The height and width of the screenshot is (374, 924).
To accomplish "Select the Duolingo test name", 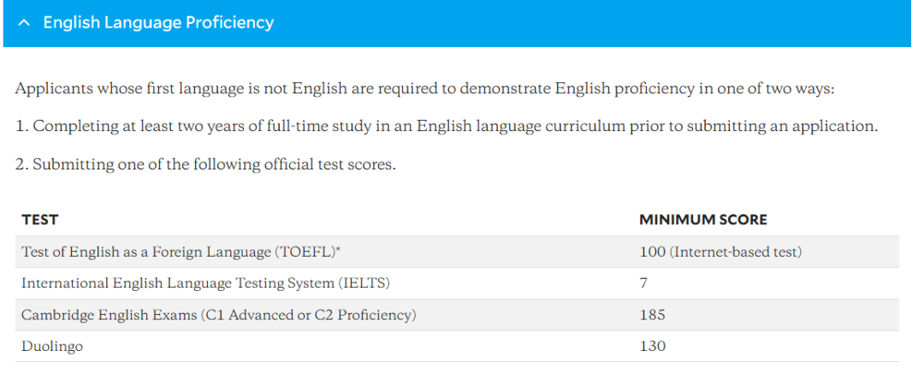I will (x=52, y=347).
